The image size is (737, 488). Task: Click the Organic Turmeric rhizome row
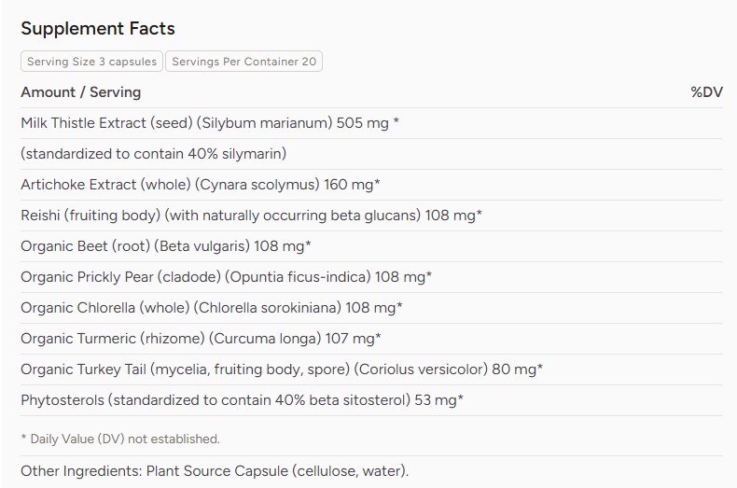pos(371,339)
